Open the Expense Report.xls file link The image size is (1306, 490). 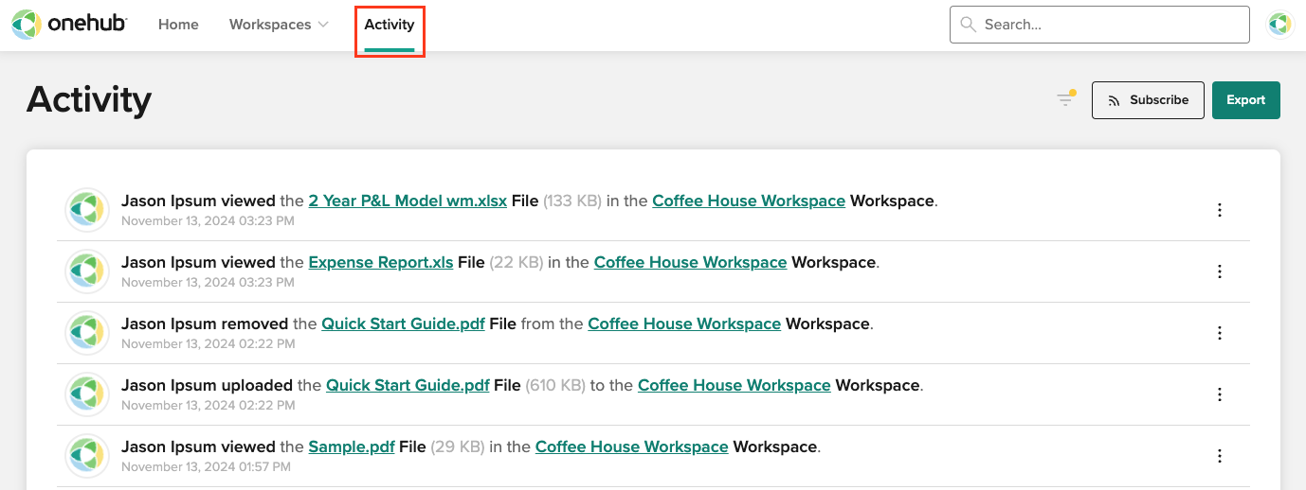[x=381, y=262]
